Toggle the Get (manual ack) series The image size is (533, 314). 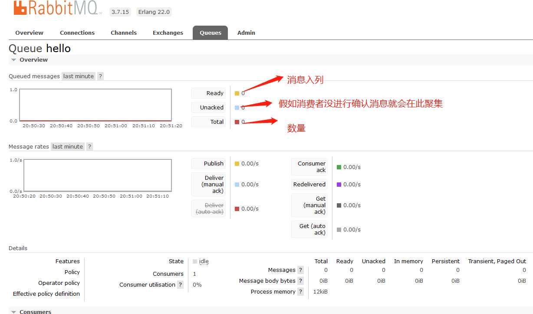coord(309,205)
